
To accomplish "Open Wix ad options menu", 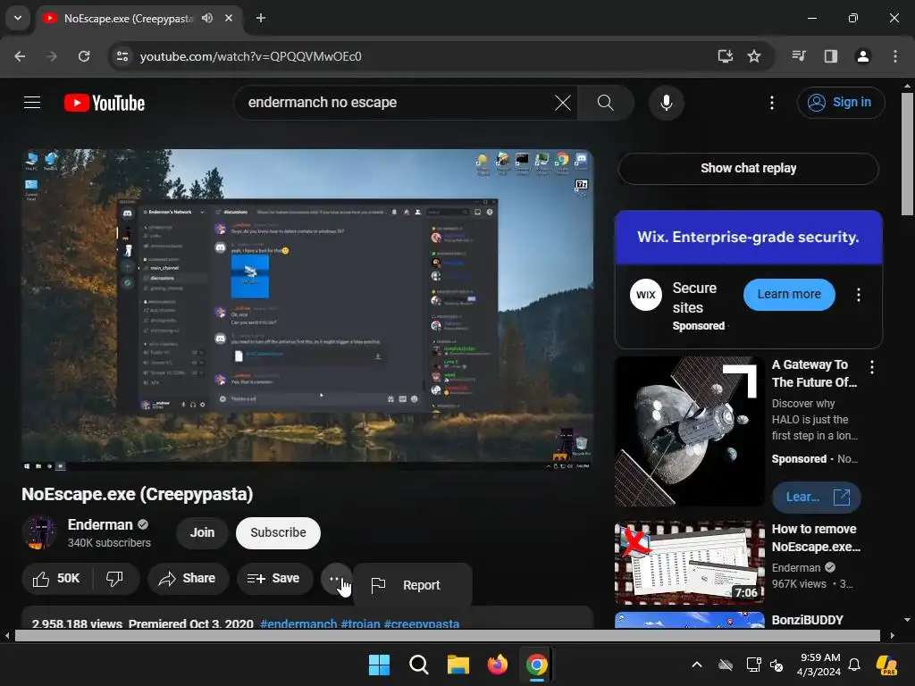I will (x=859, y=295).
